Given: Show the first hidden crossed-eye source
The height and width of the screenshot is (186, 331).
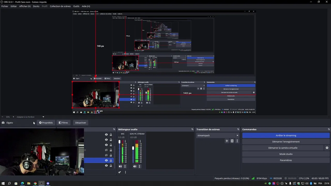Looking at the screenshot, I should point(106,150).
